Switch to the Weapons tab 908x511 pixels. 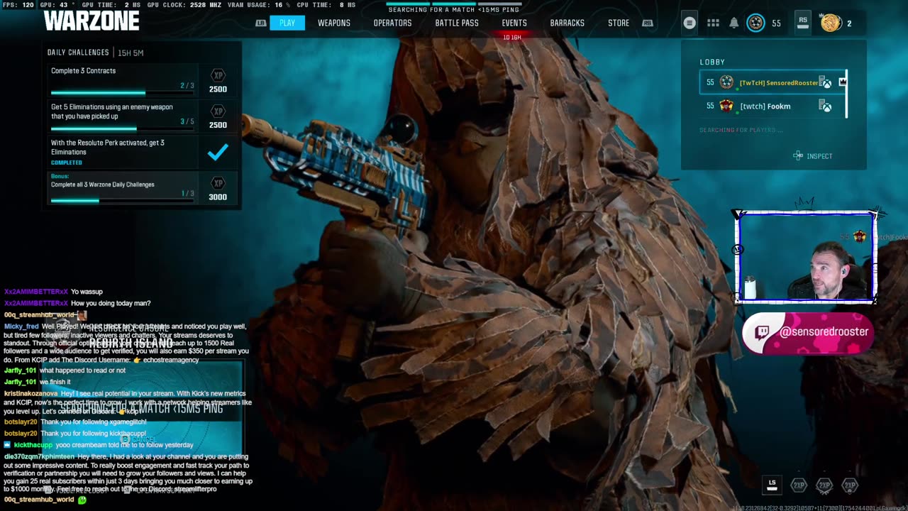[x=334, y=23]
